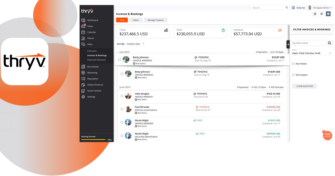This screenshot has width=335, height=176.
Task: Open the Only me visibility selector
Action: [298, 8]
